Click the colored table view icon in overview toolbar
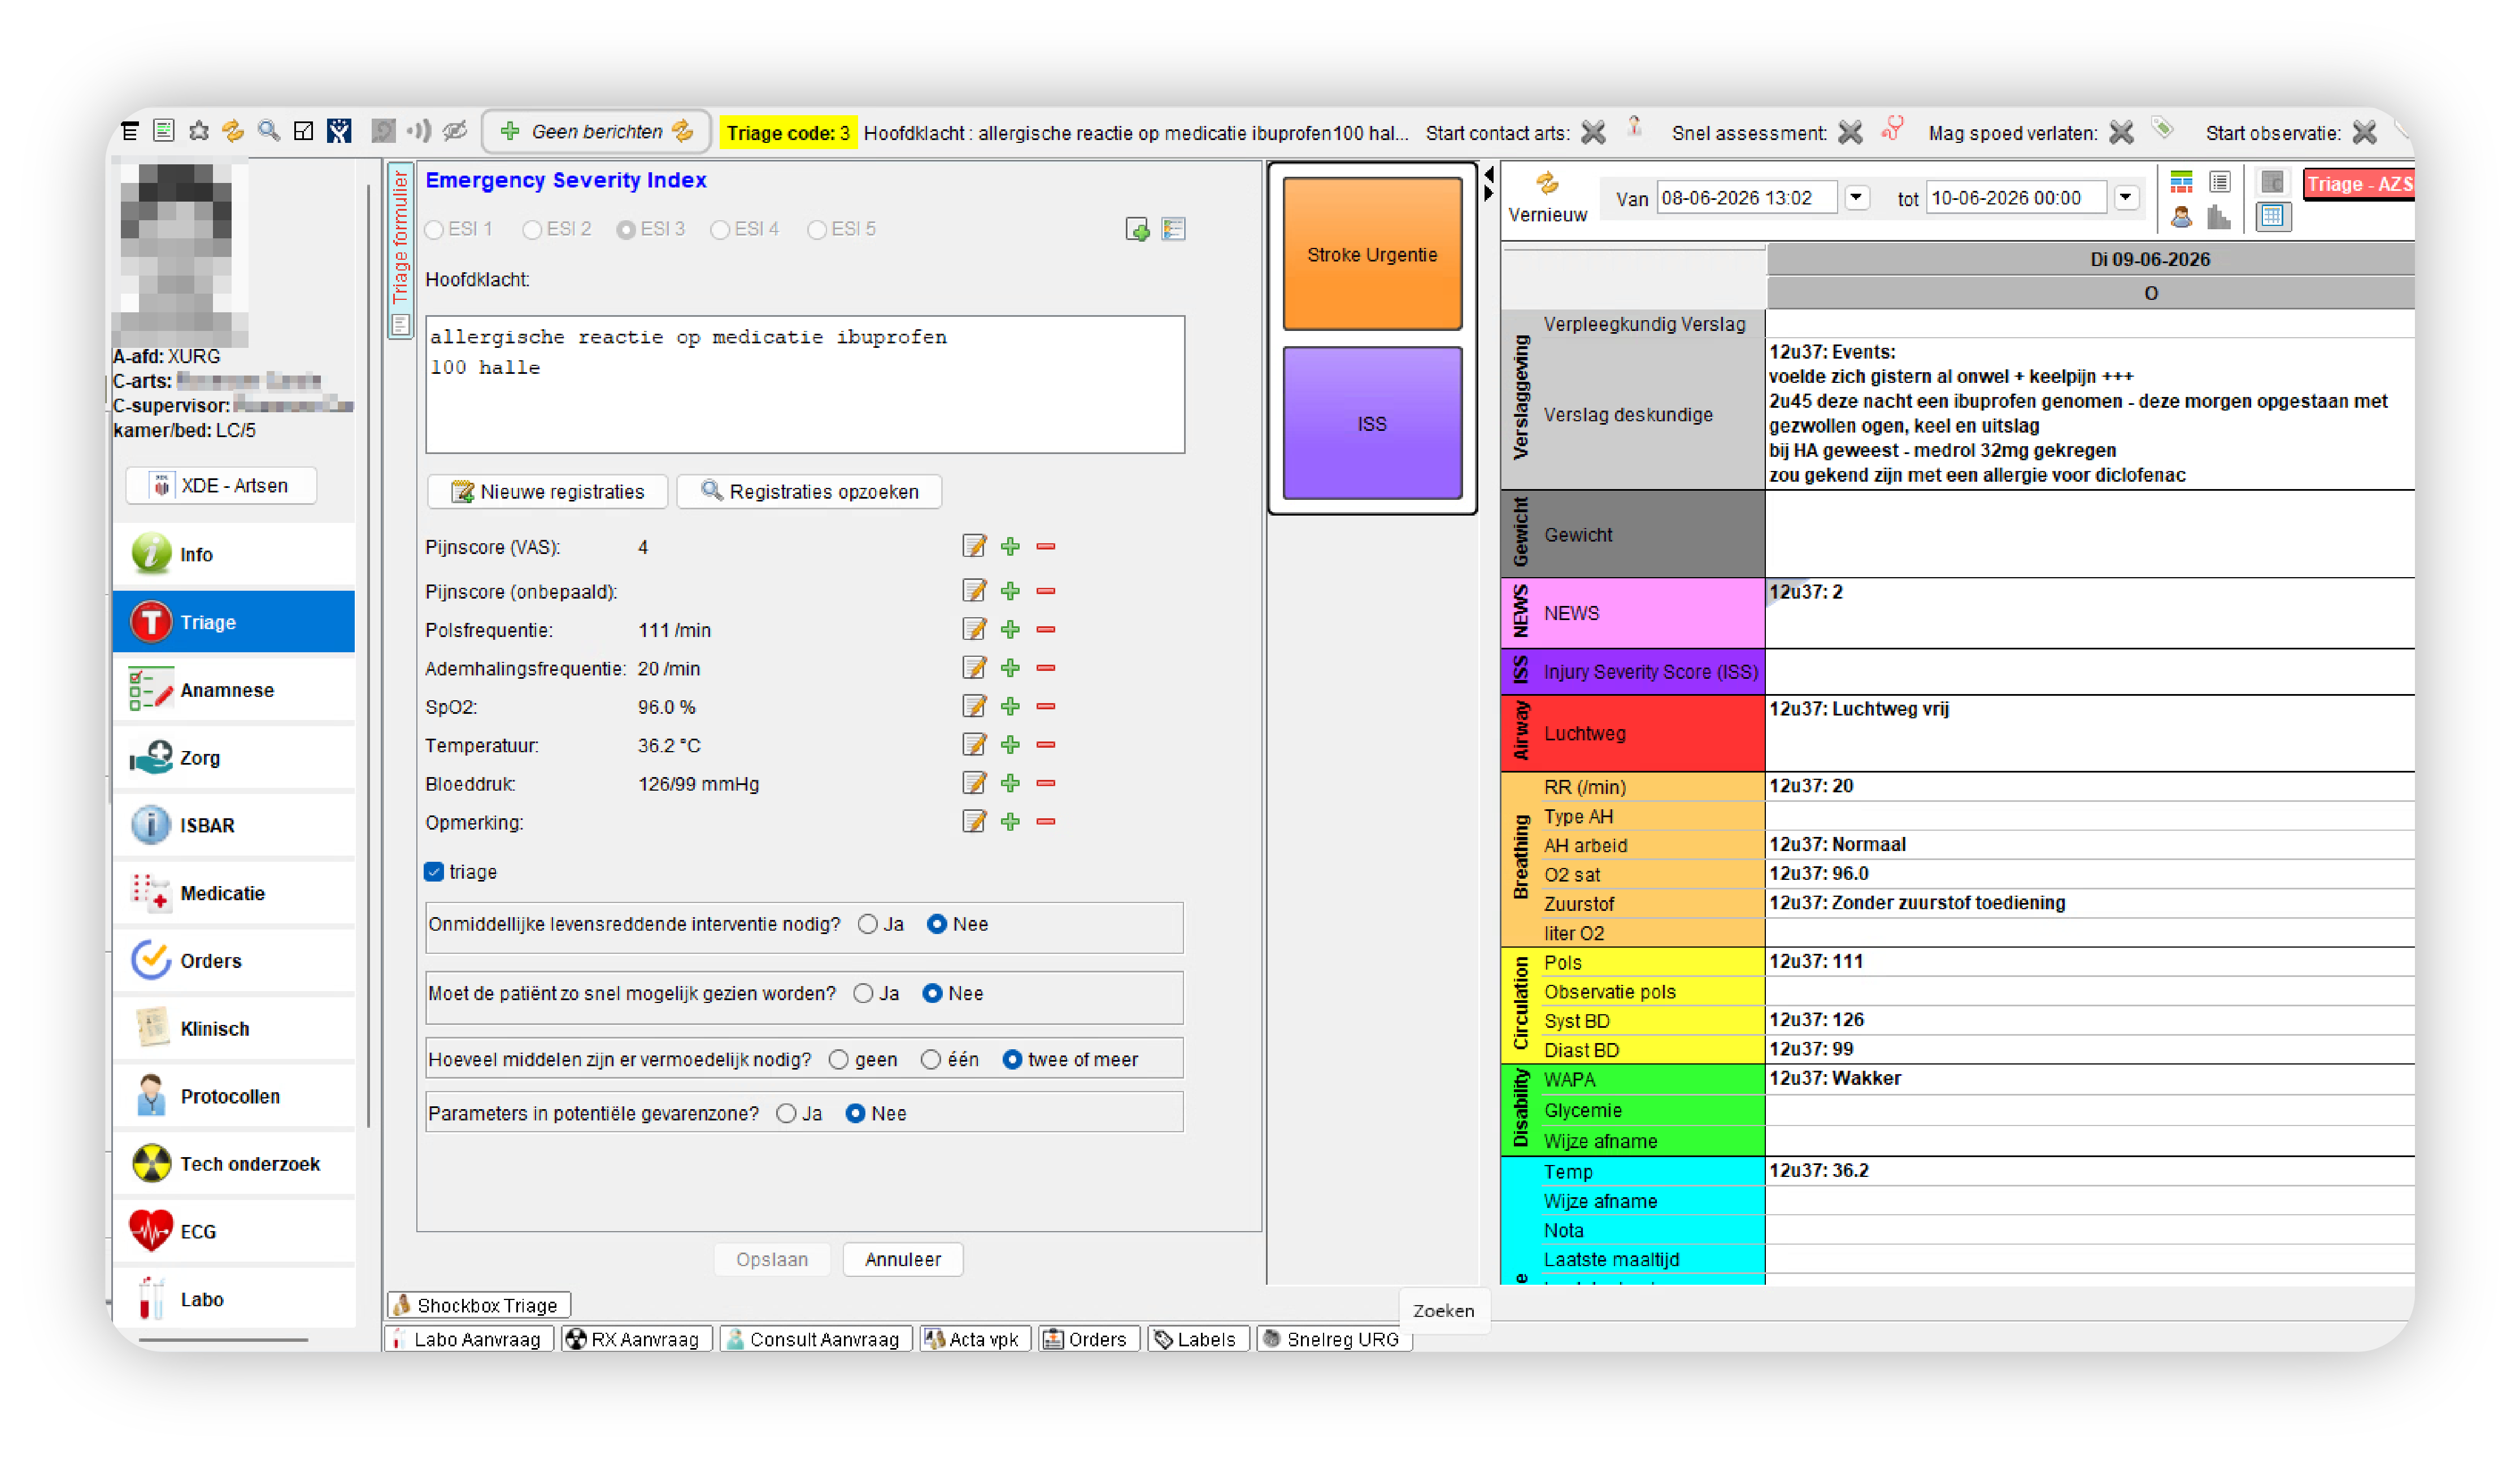 click(2181, 182)
